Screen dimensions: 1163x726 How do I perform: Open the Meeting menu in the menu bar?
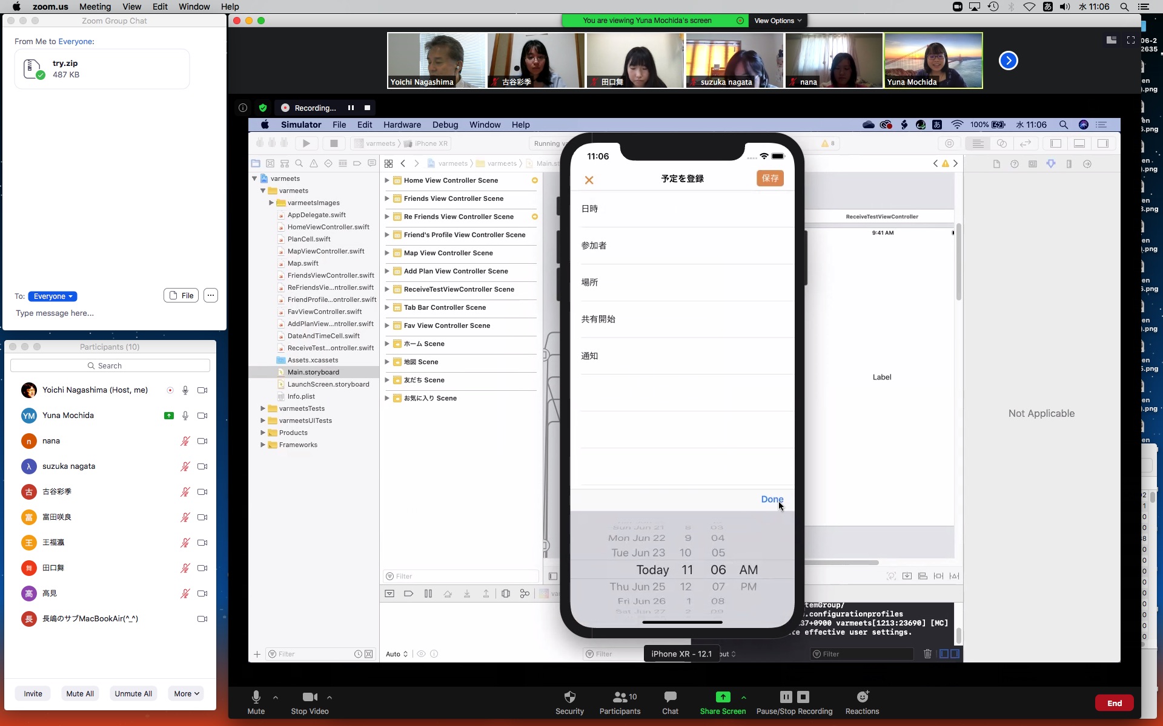[95, 7]
